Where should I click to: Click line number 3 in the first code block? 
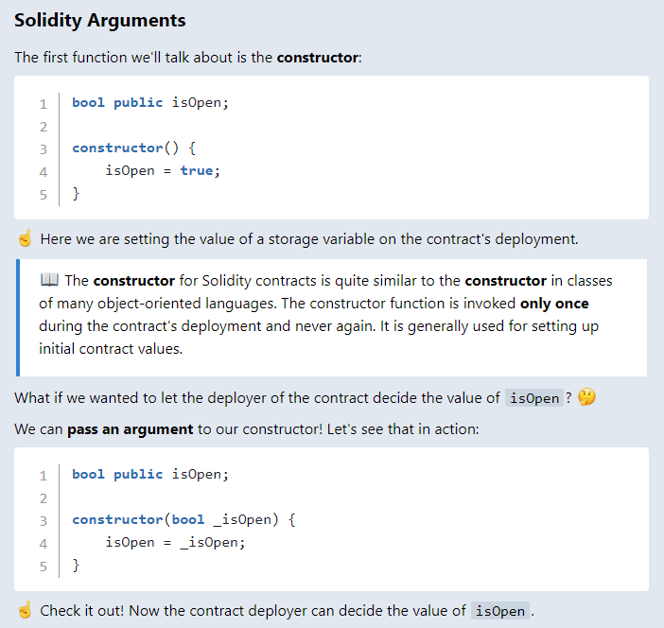click(x=43, y=148)
